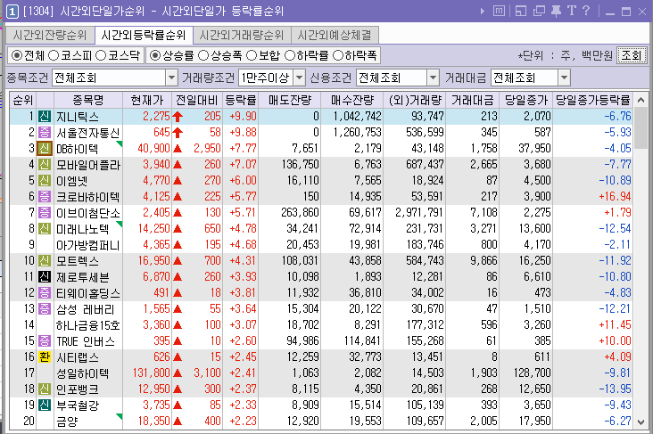This screenshot has width=653, height=434.
Task: Click the 'm' memo icon in title bar
Action: pos(499,11)
